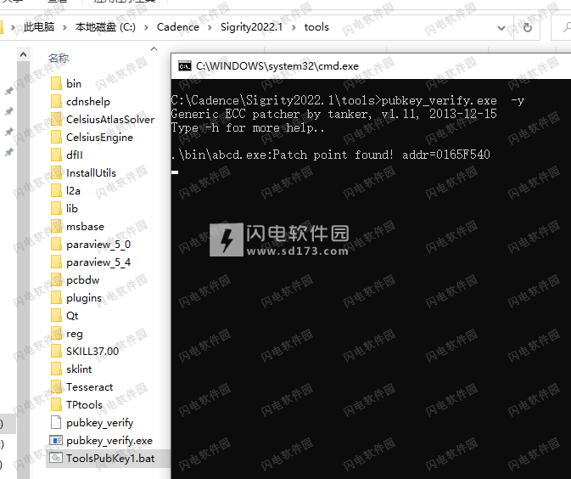Screen dimensions: 571x479
Task: Select the folder name InstallUtils
Action: [x=91, y=172]
